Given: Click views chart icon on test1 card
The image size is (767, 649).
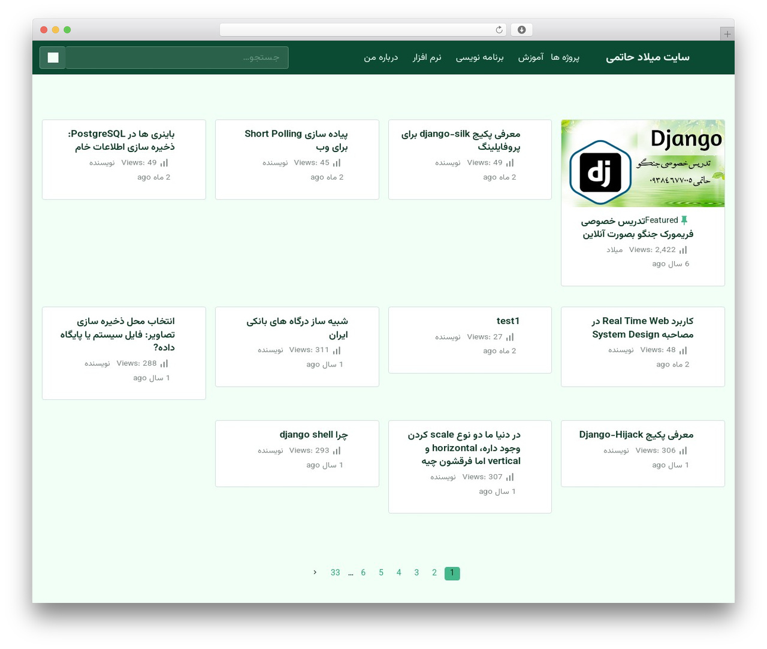Looking at the screenshot, I should [x=510, y=337].
